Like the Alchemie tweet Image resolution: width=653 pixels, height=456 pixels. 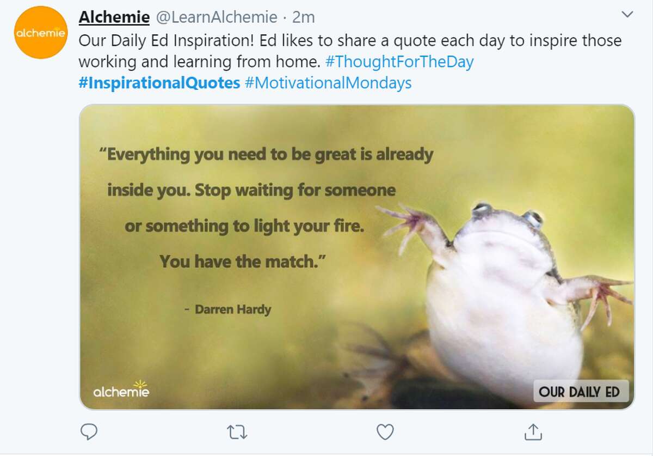point(386,432)
